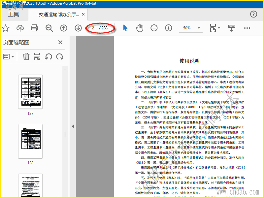
Task: Zoom in with the plus button
Action: point(169,28)
